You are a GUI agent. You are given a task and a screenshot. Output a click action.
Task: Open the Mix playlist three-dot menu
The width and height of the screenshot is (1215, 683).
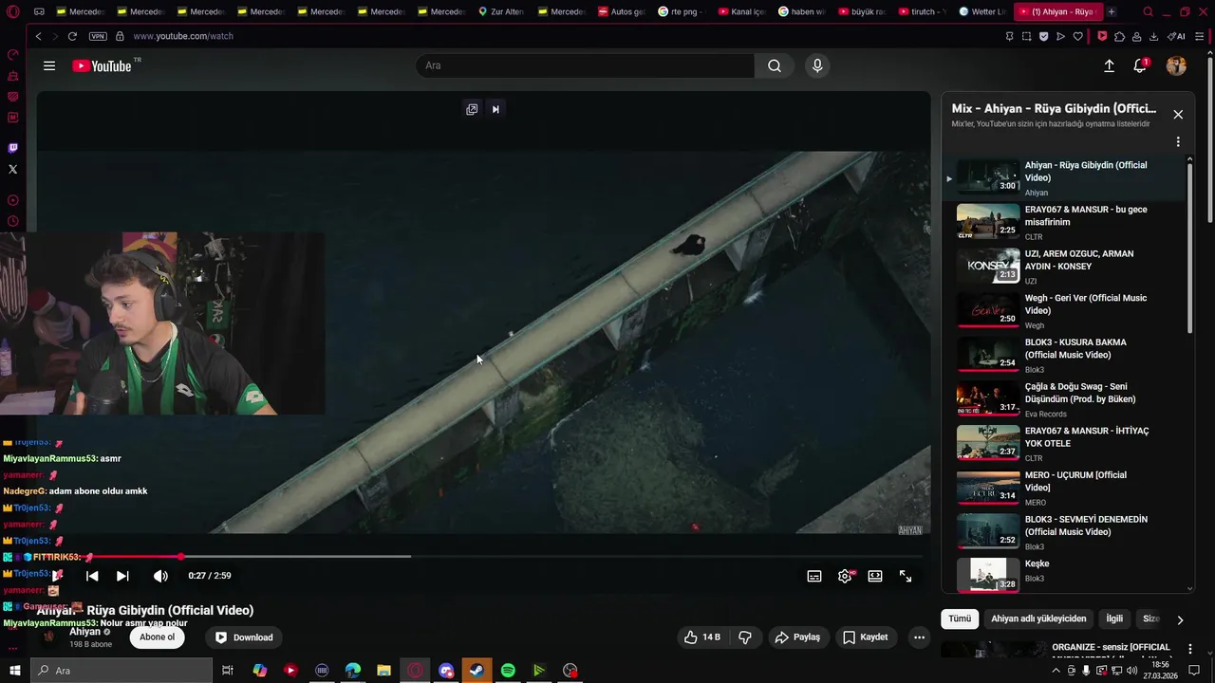1178,141
